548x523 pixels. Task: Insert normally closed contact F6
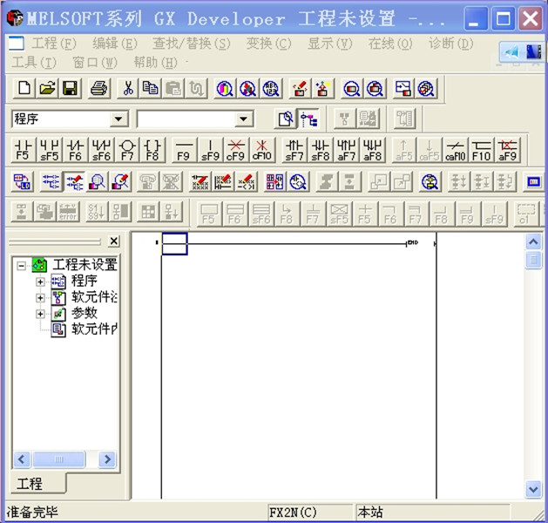point(75,150)
